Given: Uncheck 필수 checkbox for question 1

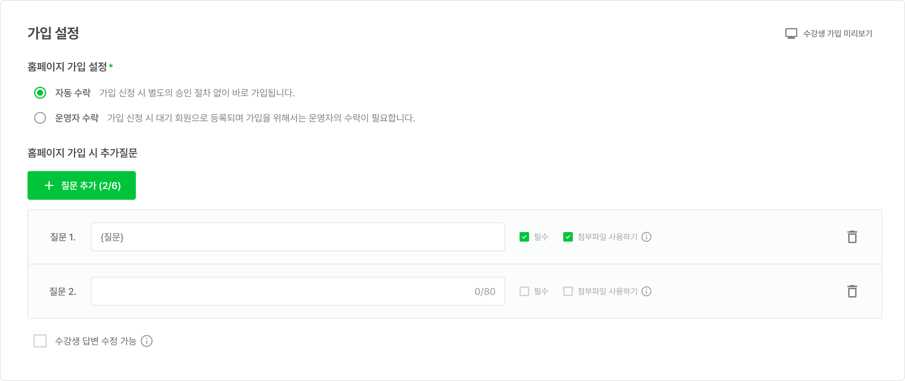Looking at the screenshot, I should (524, 237).
